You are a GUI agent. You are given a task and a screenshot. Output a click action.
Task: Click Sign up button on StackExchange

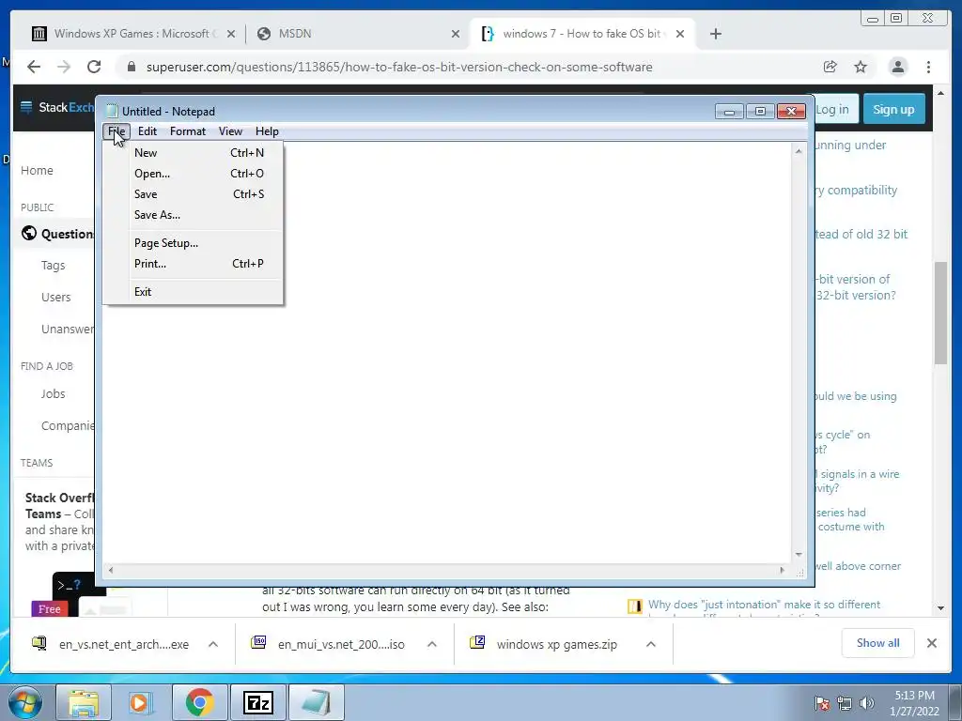[x=894, y=109]
